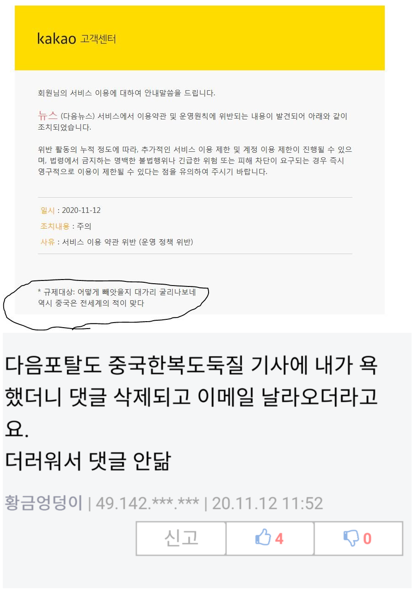Click the kakao logo in header
This screenshot has height=591, width=413.
point(56,38)
